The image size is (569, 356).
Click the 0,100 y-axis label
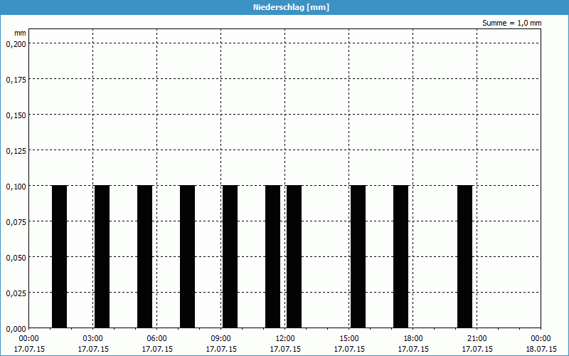point(15,186)
